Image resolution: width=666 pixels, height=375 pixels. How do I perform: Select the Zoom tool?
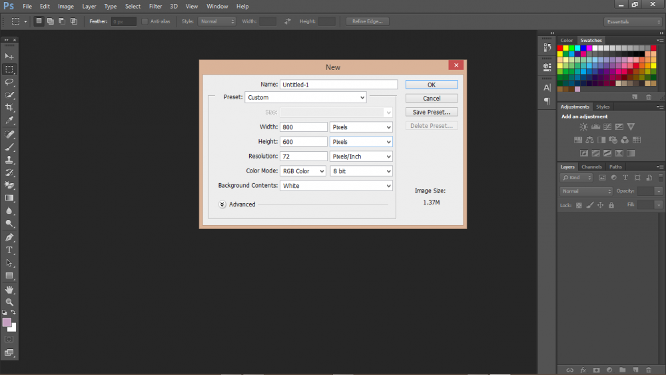[9, 302]
